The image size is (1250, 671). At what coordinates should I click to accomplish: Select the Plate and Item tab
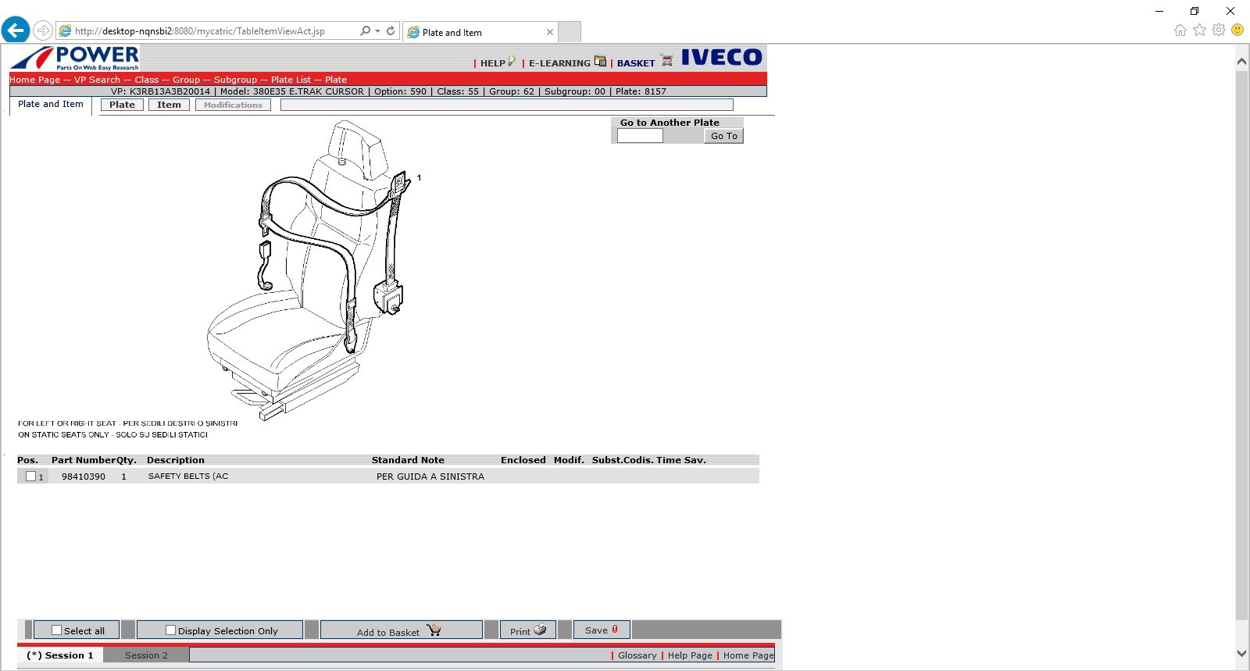(x=51, y=104)
